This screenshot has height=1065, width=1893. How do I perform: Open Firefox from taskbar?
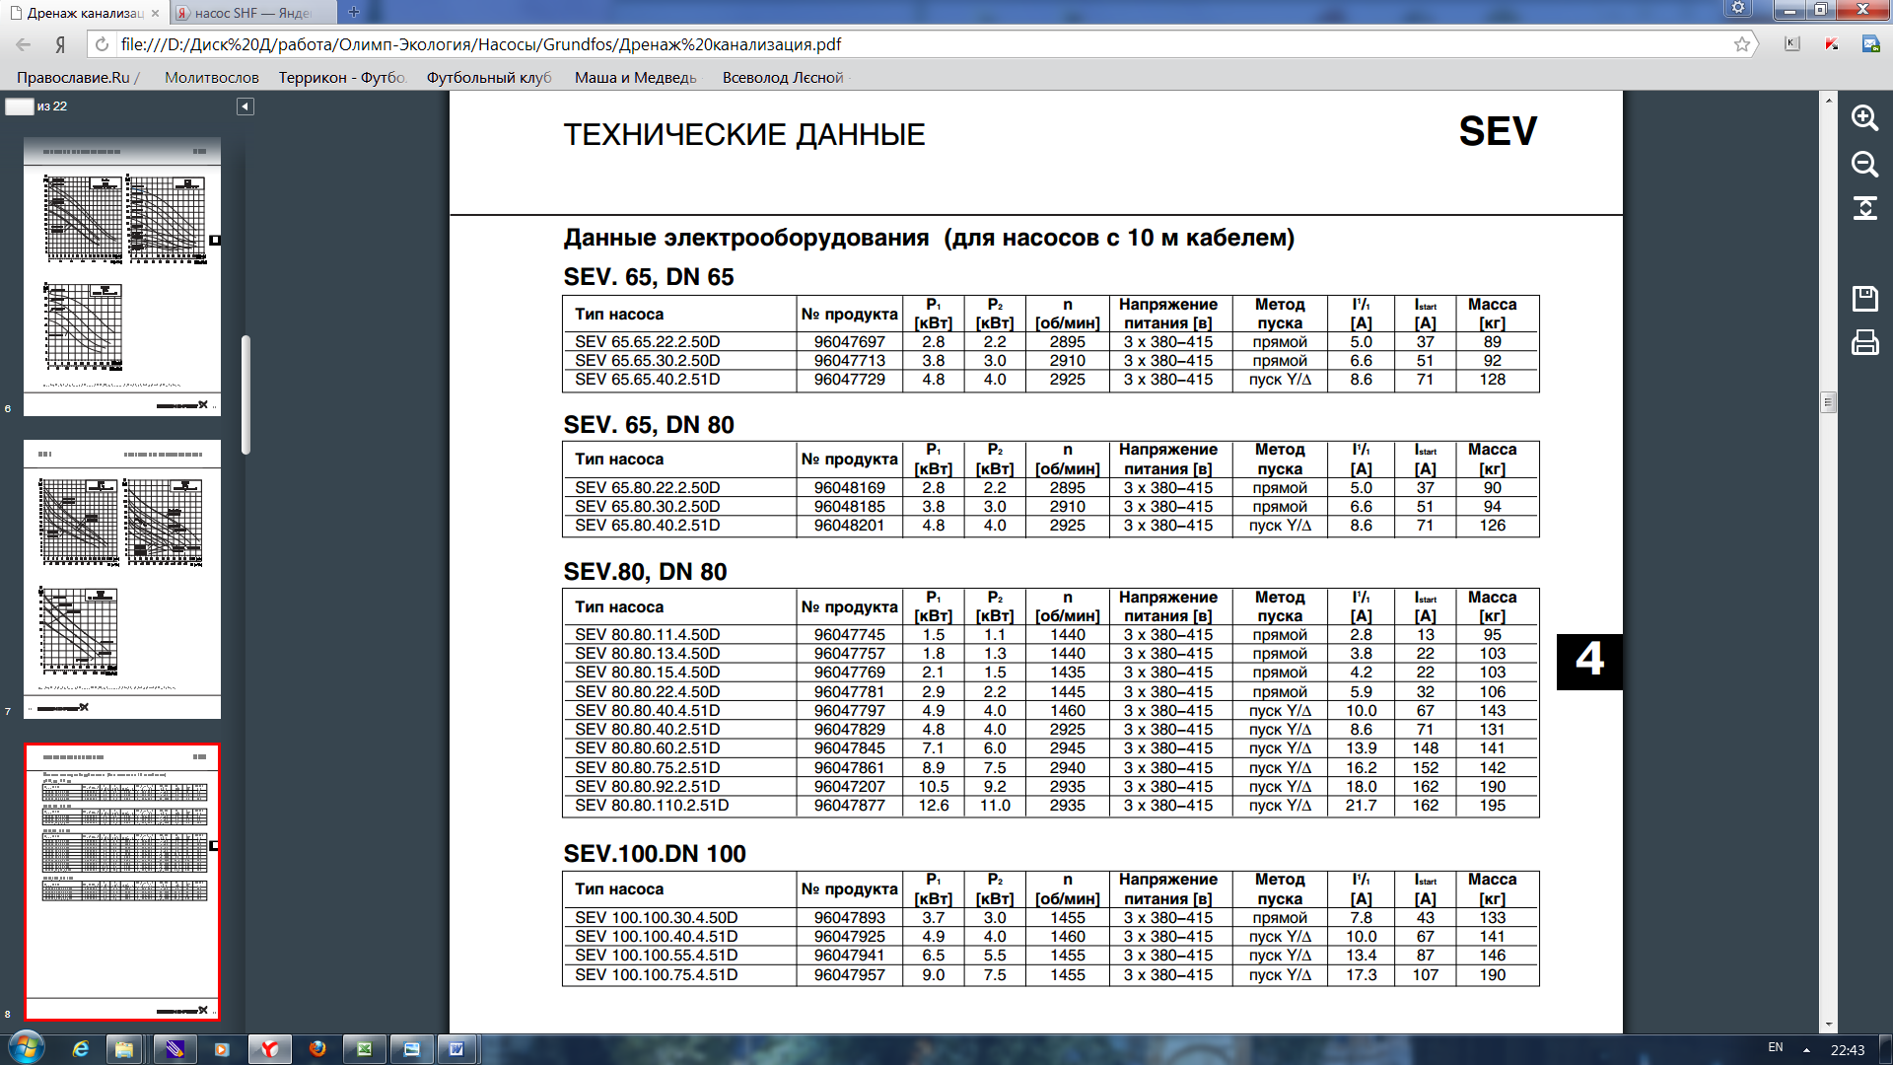[316, 1049]
